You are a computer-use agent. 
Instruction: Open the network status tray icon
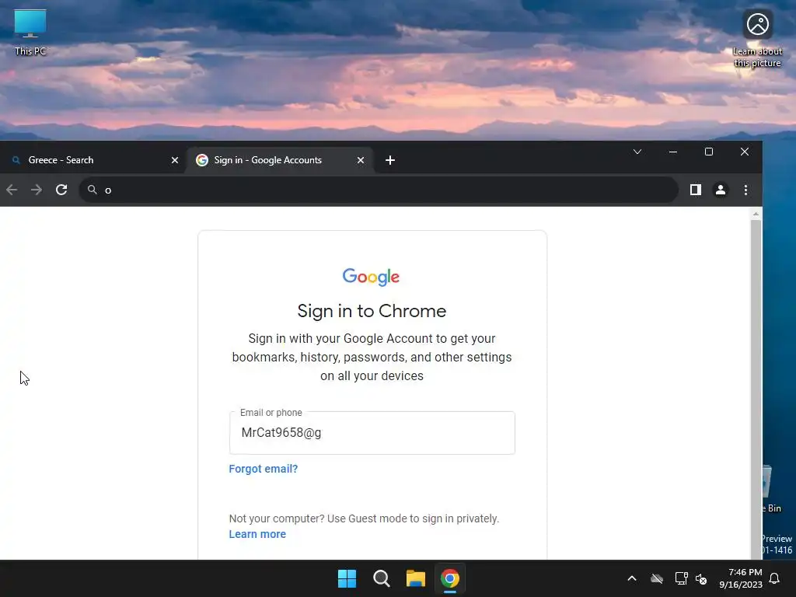[681, 578]
